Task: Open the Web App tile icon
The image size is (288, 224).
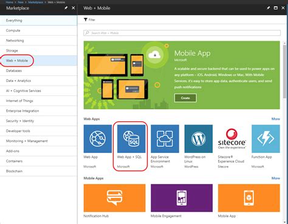Action: point(98,138)
